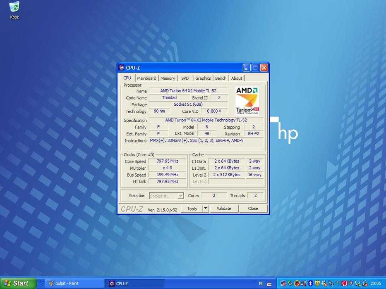Viewport: 386px width, 289px height.
Task: Click the Cores count value
Action: (x=214, y=195)
